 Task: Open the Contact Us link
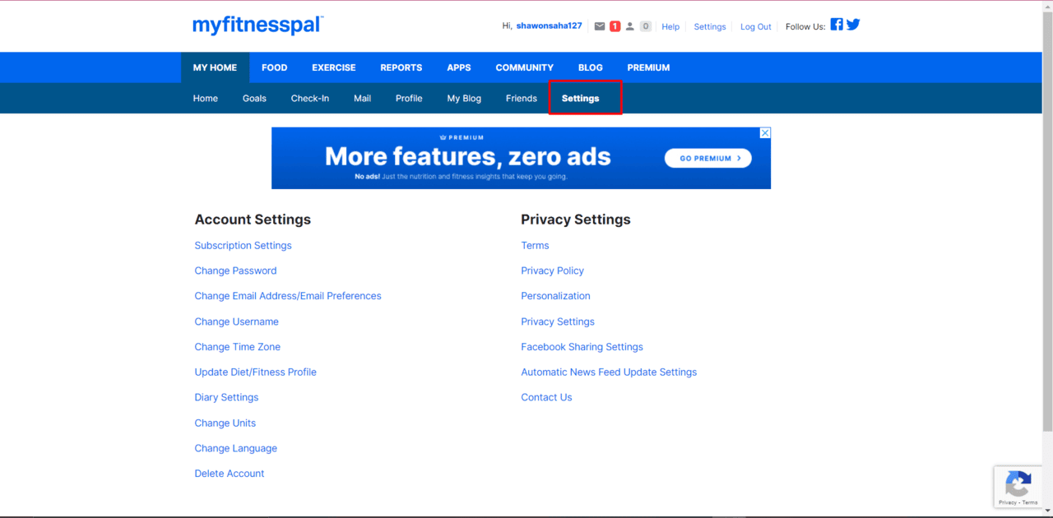(x=546, y=397)
